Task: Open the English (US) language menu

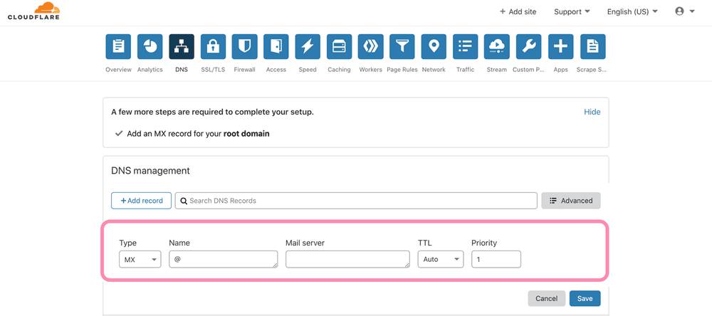Action: 632,11
